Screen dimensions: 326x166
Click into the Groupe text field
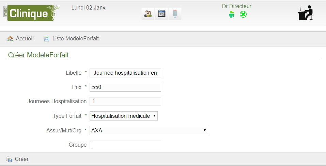click(125, 145)
